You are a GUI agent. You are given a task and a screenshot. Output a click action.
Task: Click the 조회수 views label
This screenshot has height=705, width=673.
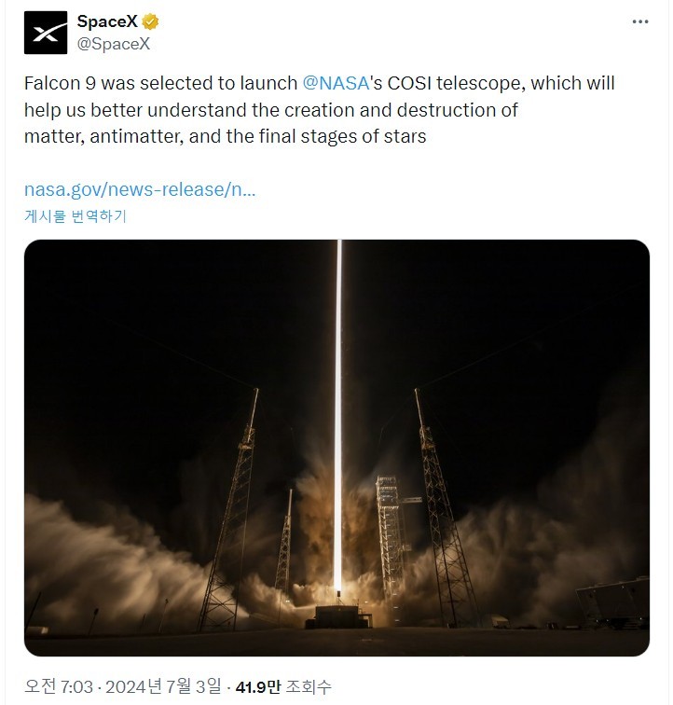(309, 686)
